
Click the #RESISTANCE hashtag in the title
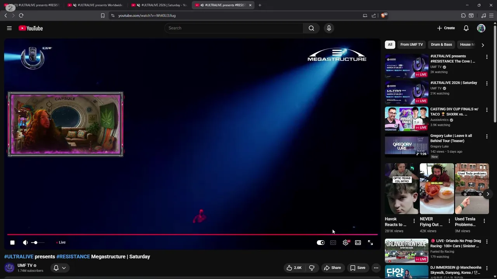73,257
